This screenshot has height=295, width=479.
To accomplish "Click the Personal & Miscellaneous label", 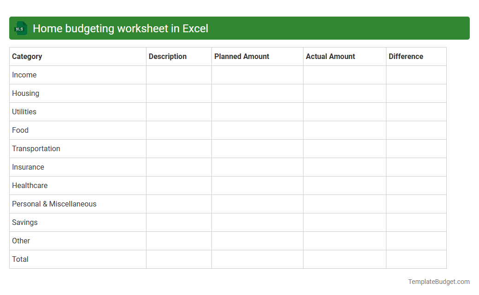I will (54, 204).
